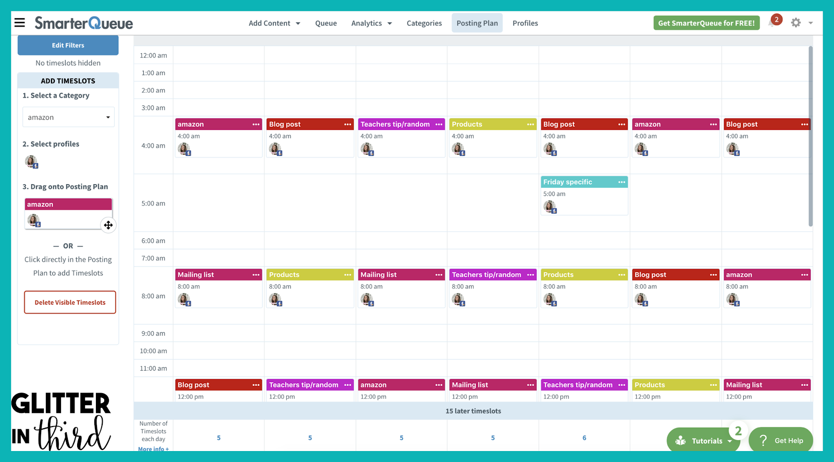Open options on first-column 12:00 pm Blog post

tap(256, 385)
